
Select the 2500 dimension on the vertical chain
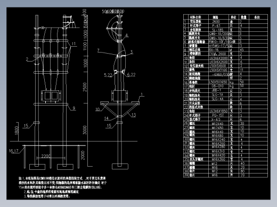point(85,87)
